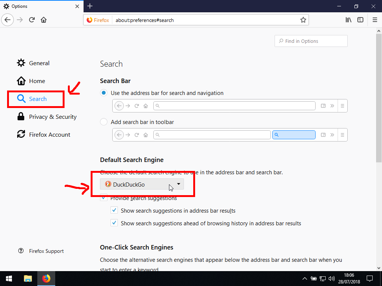The height and width of the screenshot is (286, 382).
Task: Open the Firefox hamburger menu
Action: (375, 20)
